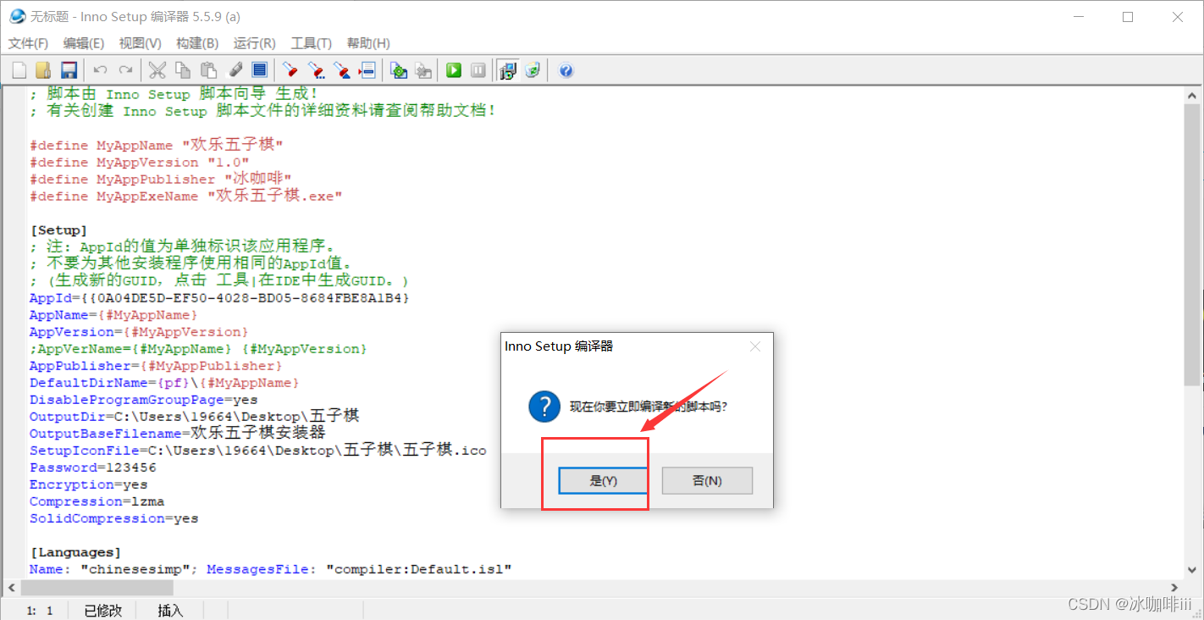Redo the edit using the toolbar arrow
The height and width of the screenshot is (620, 1204).
(x=125, y=70)
